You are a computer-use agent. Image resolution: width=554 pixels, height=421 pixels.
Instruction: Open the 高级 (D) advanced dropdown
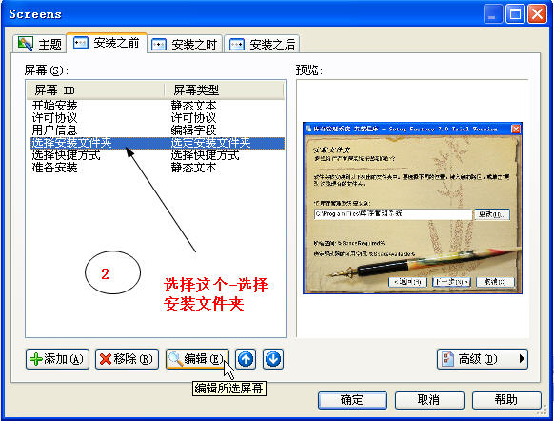[x=483, y=359]
